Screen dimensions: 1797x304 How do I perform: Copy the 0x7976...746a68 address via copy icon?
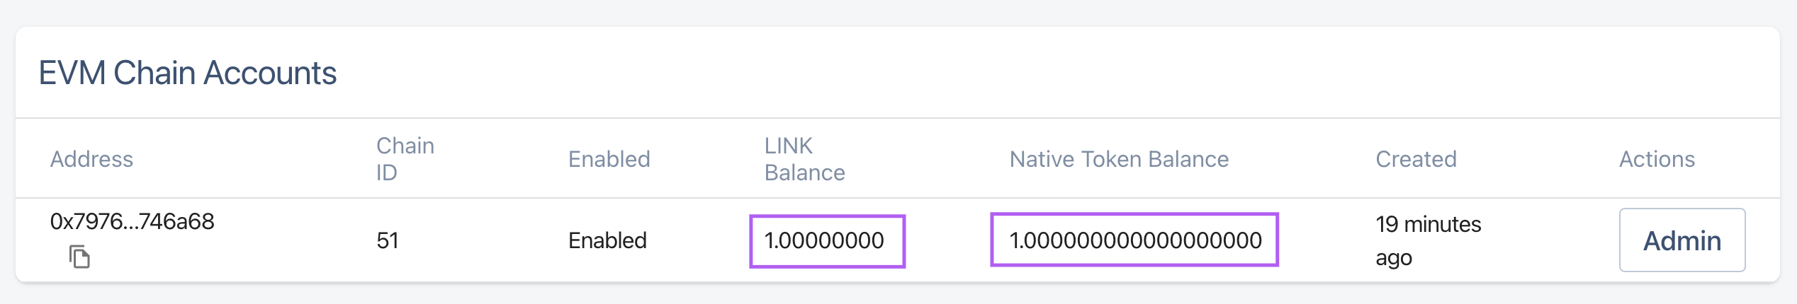click(x=79, y=257)
